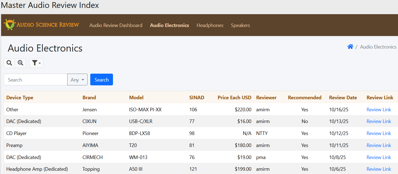Click the Audio Science Review logo
The height and width of the screenshot is (174, 398).
click(41, 25)
